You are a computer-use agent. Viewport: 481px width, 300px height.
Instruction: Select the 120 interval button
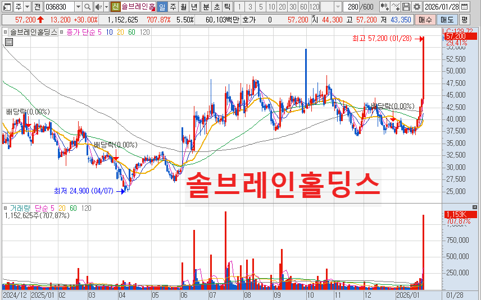[x=315, y=7]
